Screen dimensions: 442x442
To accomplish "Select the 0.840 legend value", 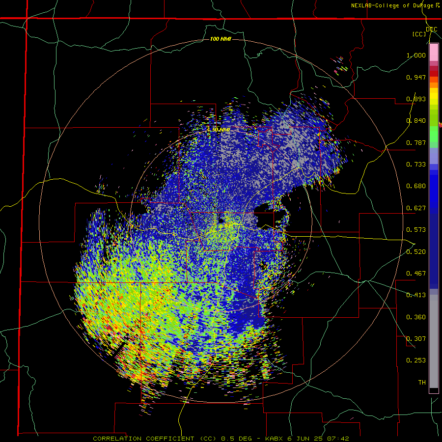I will [416, 121].
